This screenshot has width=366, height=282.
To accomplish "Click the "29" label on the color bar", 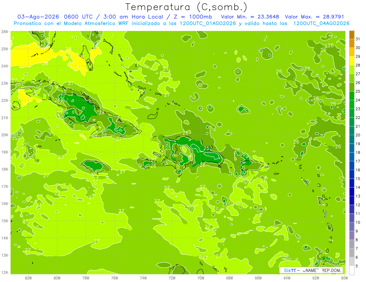I will [358, 57].
